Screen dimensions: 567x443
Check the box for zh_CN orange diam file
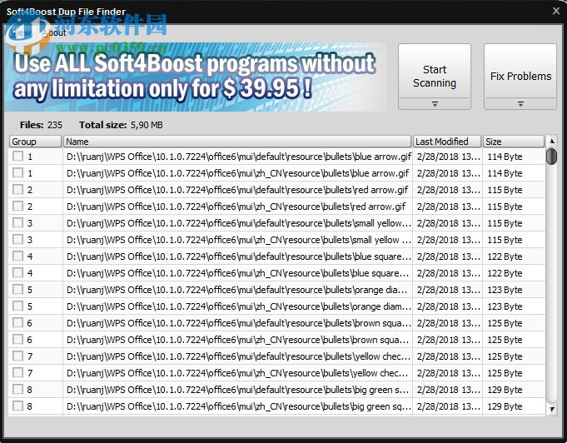[17, 306]
